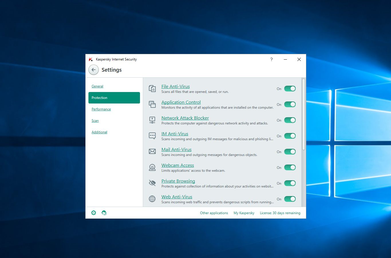Open Webcam Access settings link
The width and height of the screenshot is (391, 258).
(178, 165)
